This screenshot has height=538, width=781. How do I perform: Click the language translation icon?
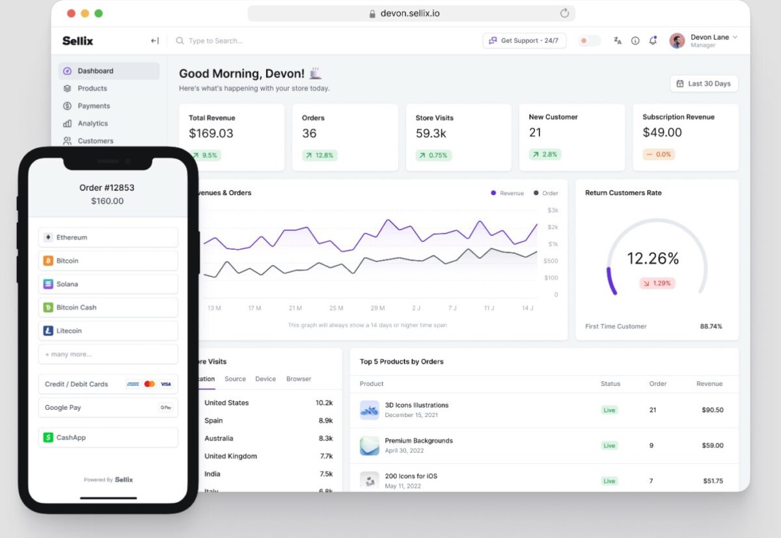617,40
